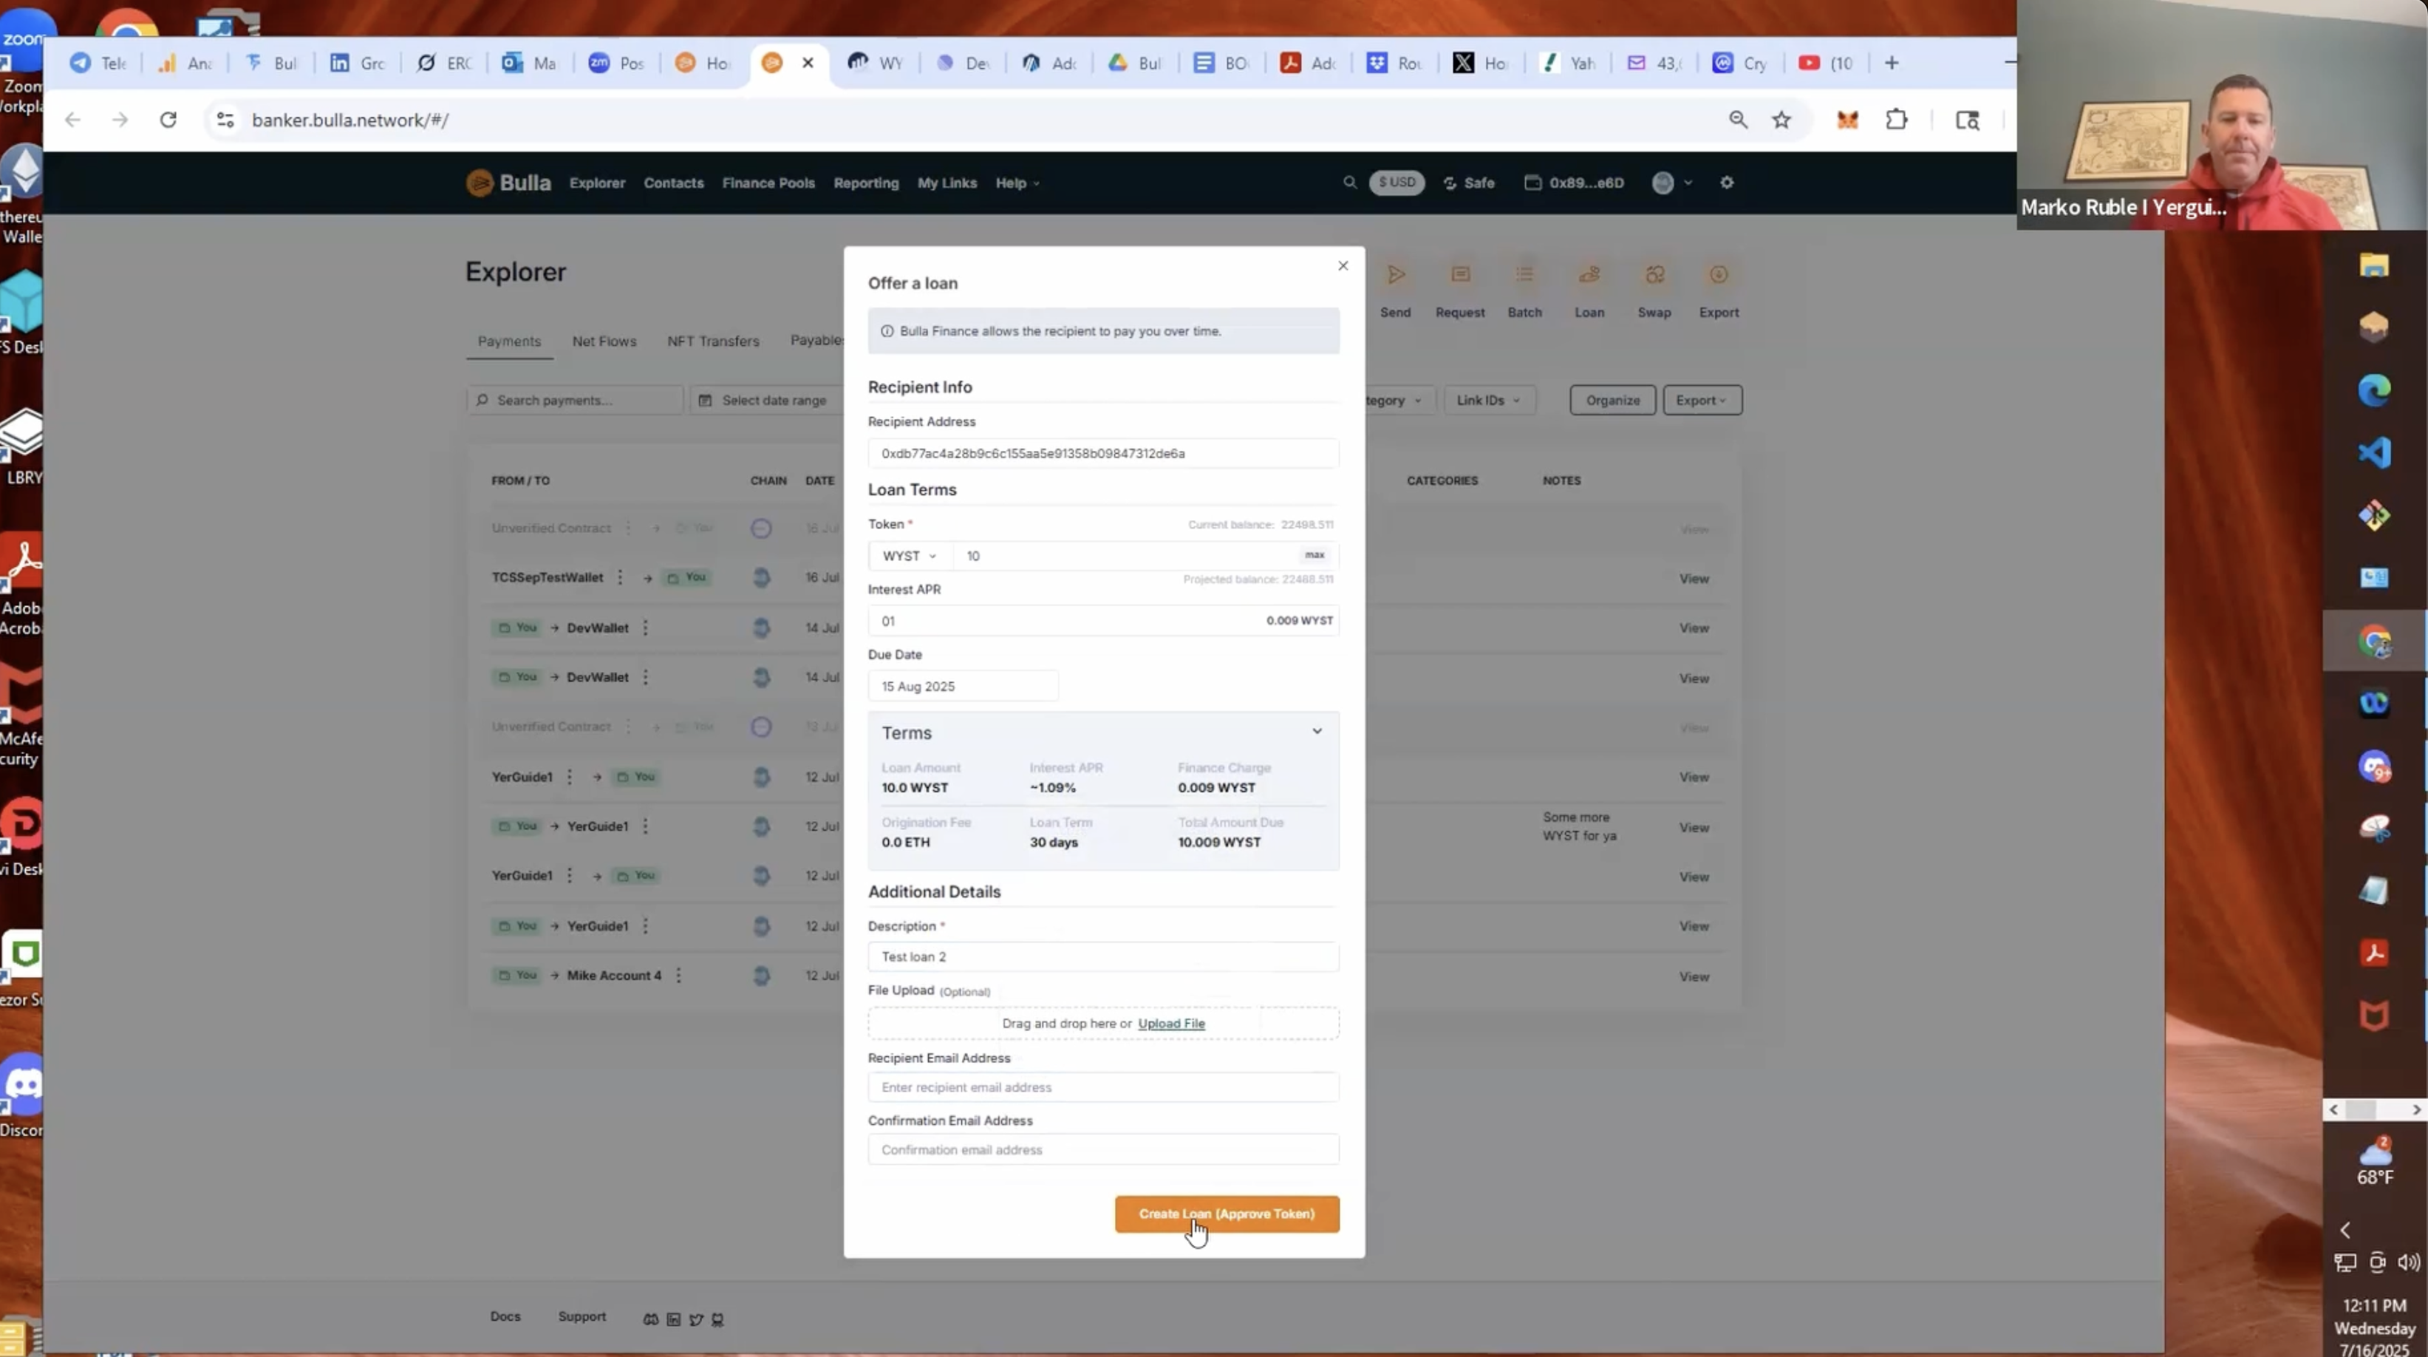Click the wallet address 0x89...e6D
The image size is (2428, 1357).
tap(1574, 183)
